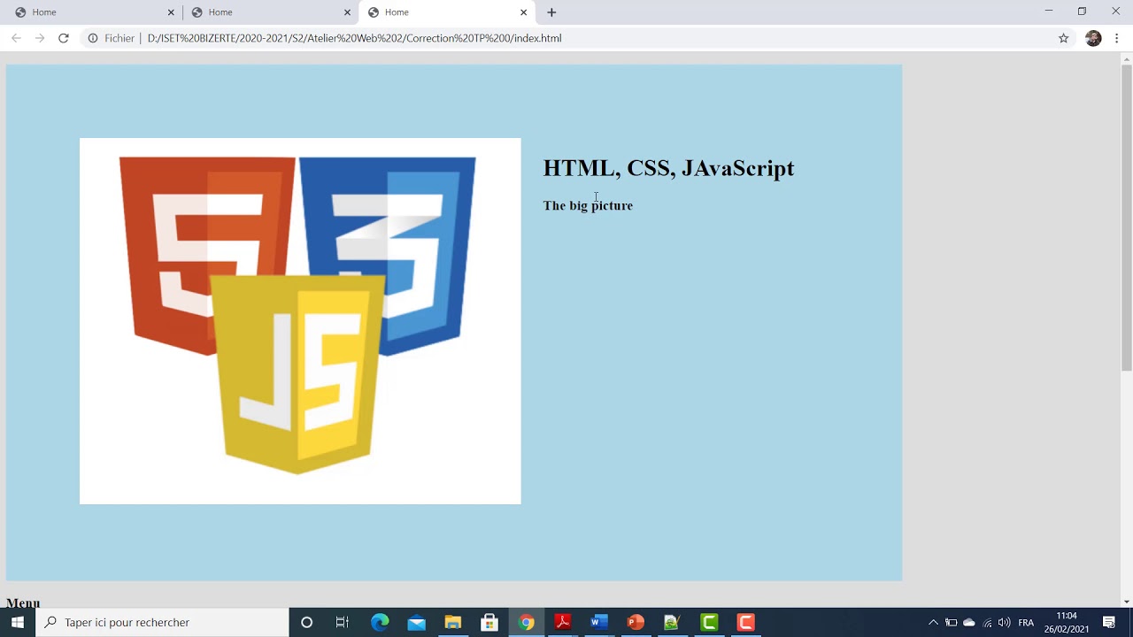
Task: Close the second Home tab
Action: click(347, 12)
